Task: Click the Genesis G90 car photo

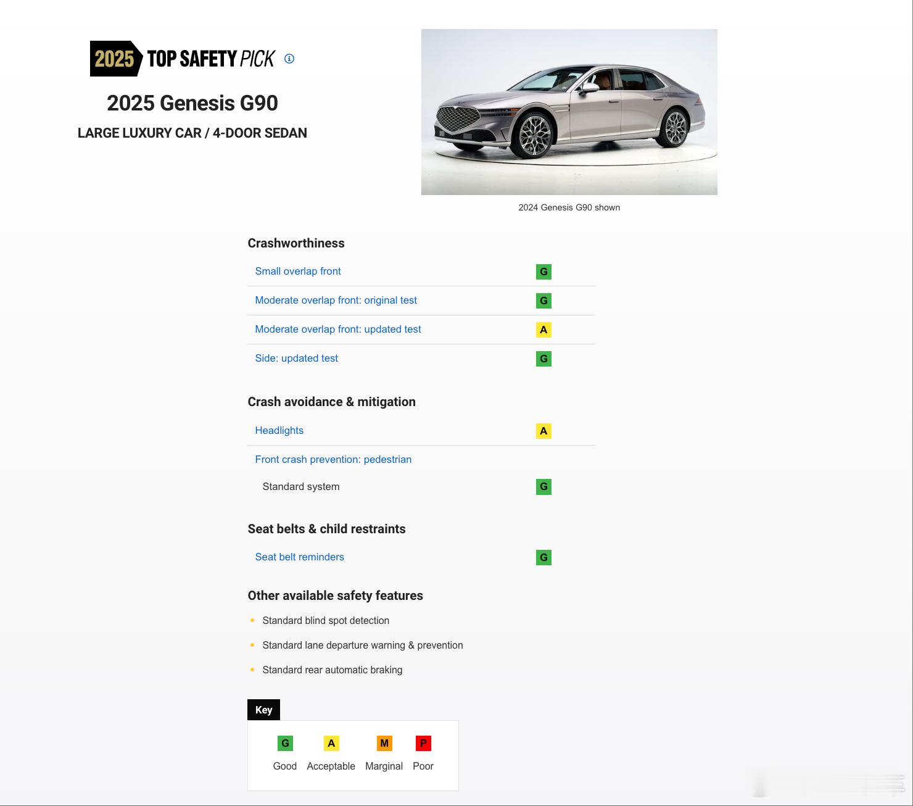Action: click(569, 112)
